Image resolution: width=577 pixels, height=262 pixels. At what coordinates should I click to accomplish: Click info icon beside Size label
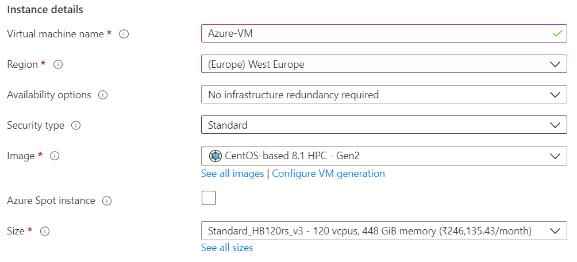point(45,231)
